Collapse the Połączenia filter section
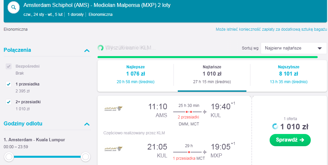Screen dimensions: 328x165 click(x=87, y=50)
